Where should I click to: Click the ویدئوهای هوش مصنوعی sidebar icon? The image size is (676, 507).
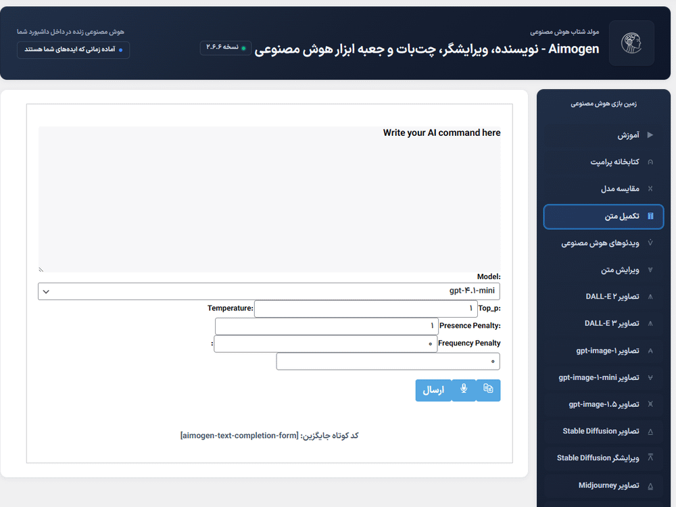(651, 243)
